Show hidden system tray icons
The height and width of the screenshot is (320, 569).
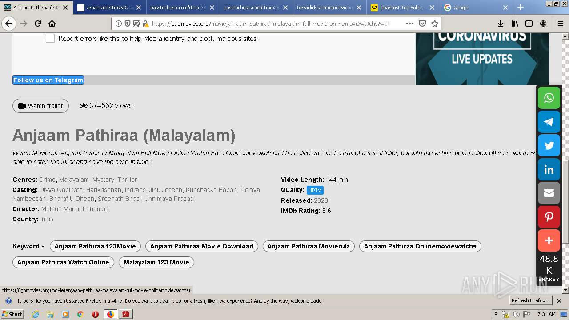point(496,314)
